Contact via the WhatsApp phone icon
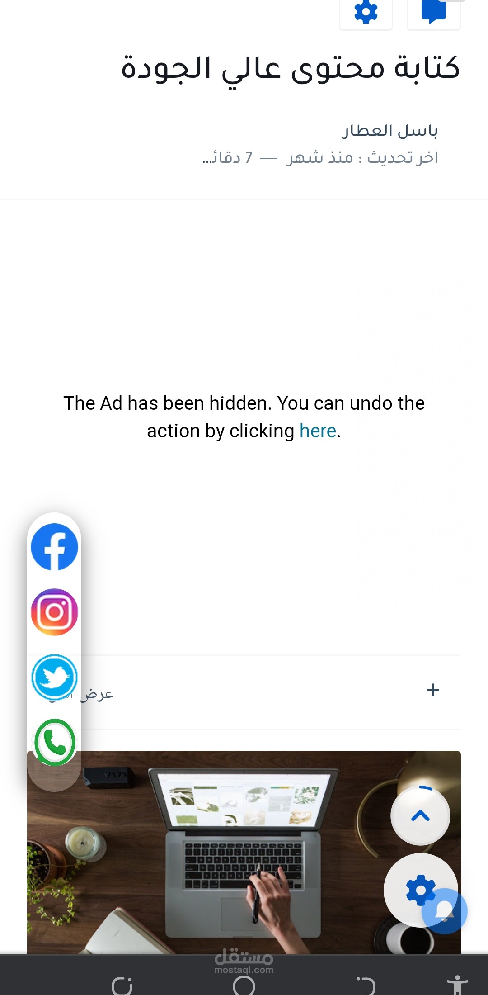The image size is (488, 995). [x=54, y=742]
